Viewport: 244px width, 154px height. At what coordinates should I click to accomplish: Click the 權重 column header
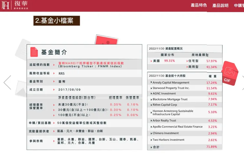click(213, 76)
